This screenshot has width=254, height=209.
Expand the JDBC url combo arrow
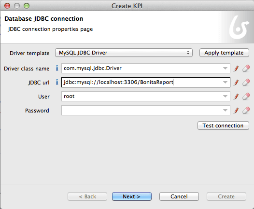click(x=225, y=83)
